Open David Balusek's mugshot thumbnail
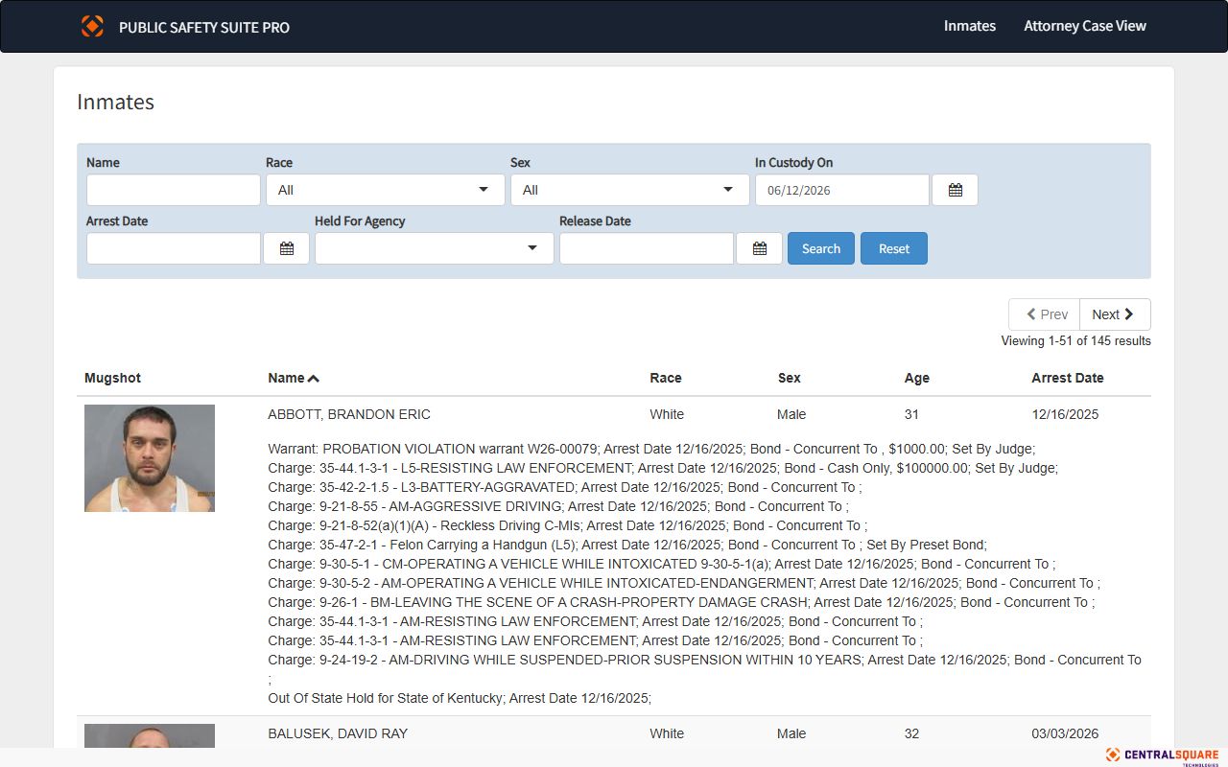The width and height of the screenshot is (1228, 767). tap(150, 735)
